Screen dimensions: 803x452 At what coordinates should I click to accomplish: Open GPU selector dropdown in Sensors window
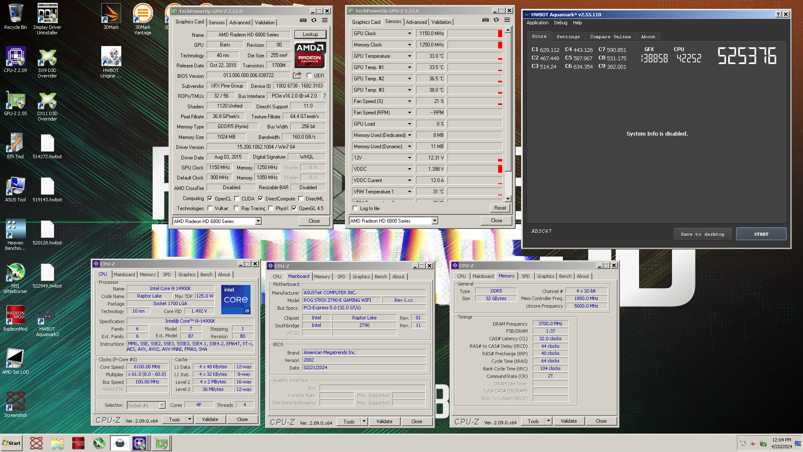tap(435, 221)
